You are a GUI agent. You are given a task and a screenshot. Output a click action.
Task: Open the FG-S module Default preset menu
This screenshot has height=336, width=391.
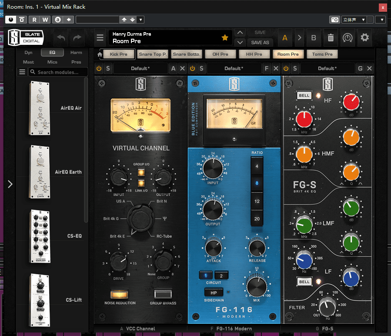(328, 68)
